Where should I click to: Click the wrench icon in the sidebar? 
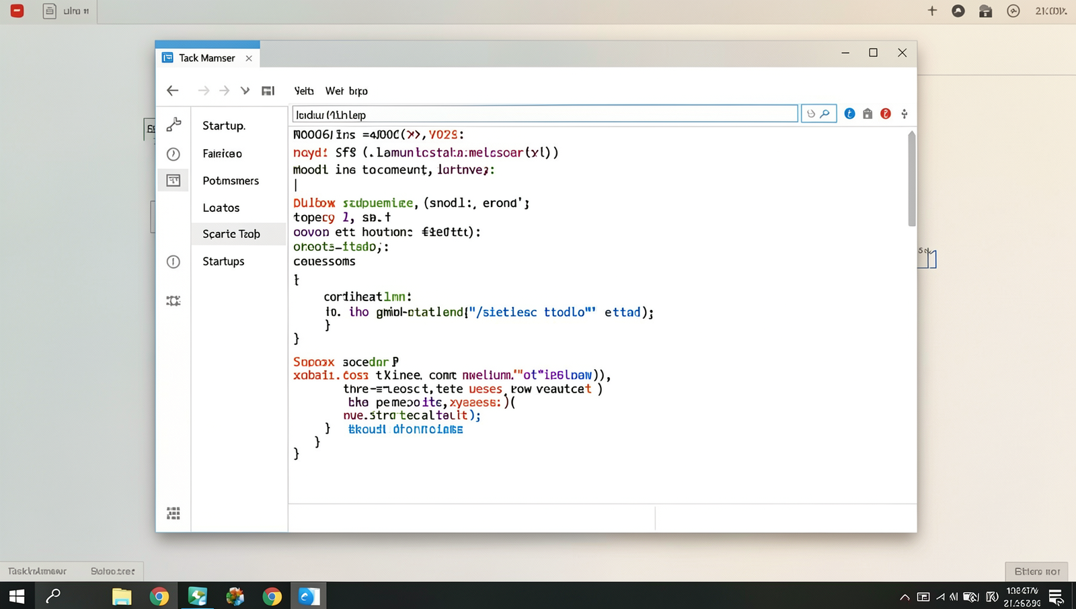pos(174,124)
